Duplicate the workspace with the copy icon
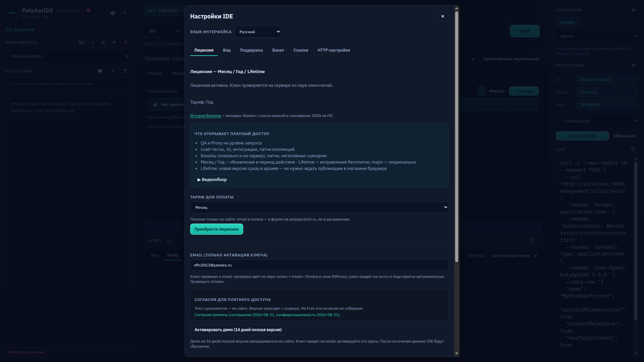Screen dimensions: 644x362 coord(103,43)
